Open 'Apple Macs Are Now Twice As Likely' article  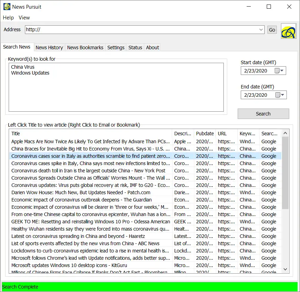[x=90, y=141]
